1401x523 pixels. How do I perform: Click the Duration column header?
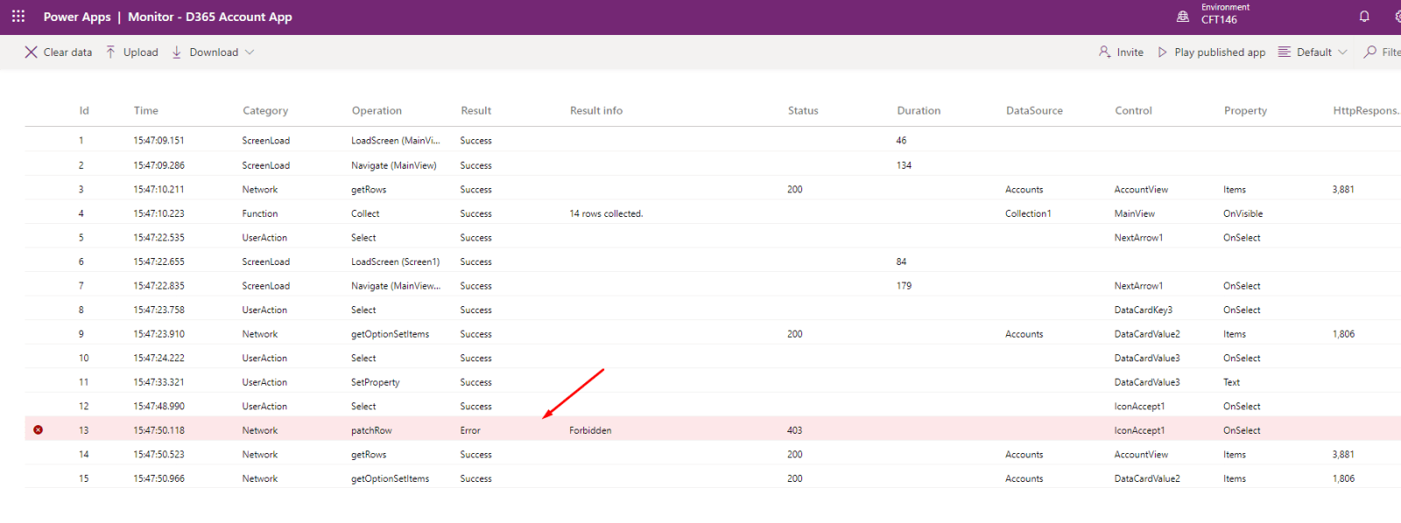(x=919, y=111)
